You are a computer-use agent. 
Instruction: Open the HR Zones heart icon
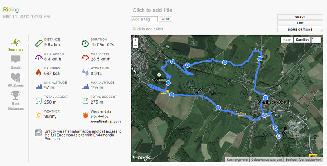coord(16,77)
